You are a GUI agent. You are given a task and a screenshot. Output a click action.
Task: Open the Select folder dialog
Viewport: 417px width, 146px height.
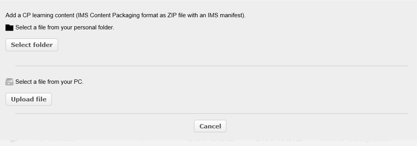pyautogui.click(x=32, y=45)
